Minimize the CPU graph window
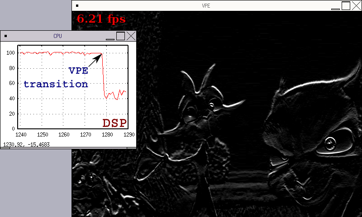 [x=110, y=36]
